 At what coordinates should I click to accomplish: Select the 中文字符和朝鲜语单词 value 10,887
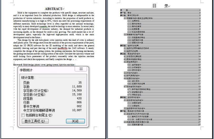(77, 110)
